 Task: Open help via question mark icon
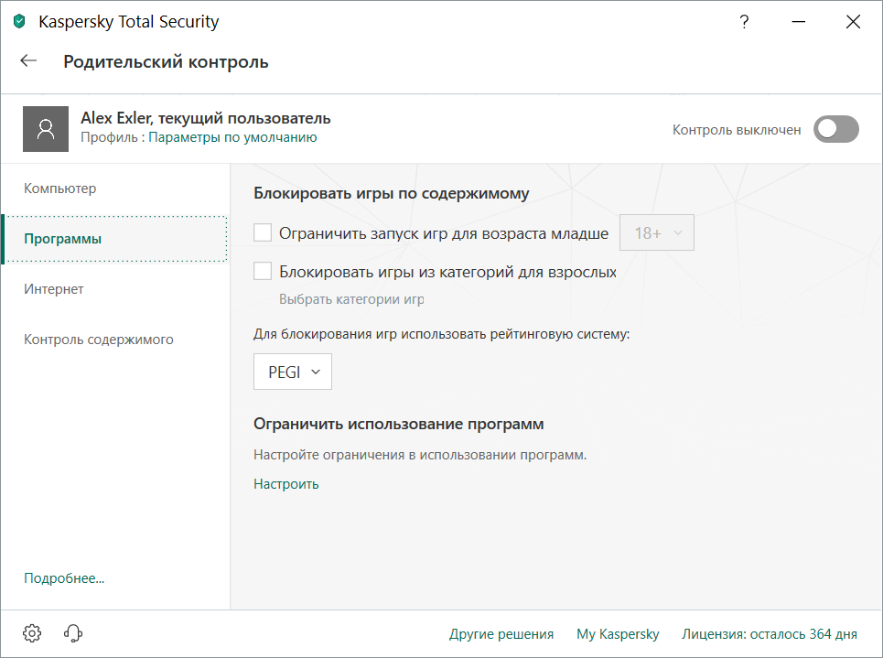click(745, 23)
